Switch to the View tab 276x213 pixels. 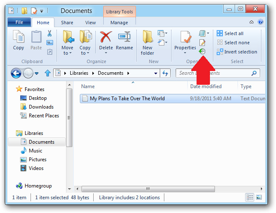pyautogui.click(x=90, y=23)
